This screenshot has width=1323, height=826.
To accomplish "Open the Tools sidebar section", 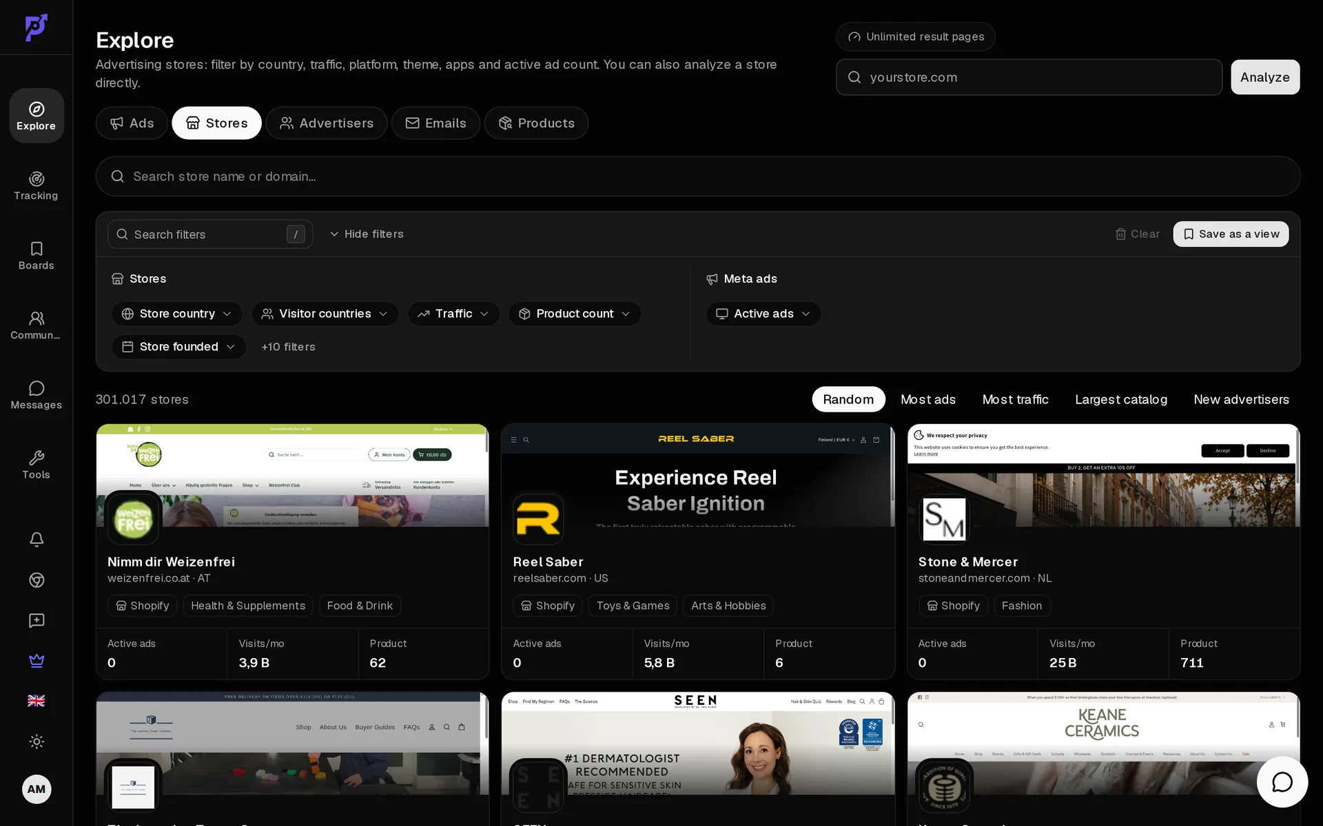I will tap(37, 465).
